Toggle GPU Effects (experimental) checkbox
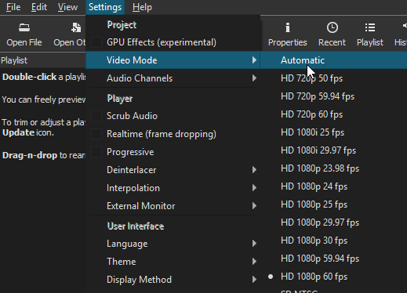Screen dimensions: 407x293 (x=96, y=42)
